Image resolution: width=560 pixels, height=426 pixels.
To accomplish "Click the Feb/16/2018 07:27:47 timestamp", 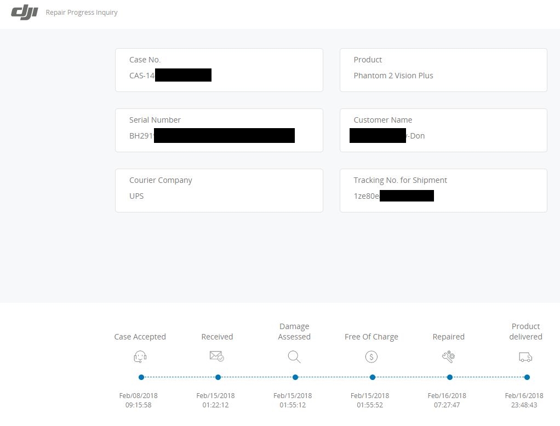I will 447,400.
